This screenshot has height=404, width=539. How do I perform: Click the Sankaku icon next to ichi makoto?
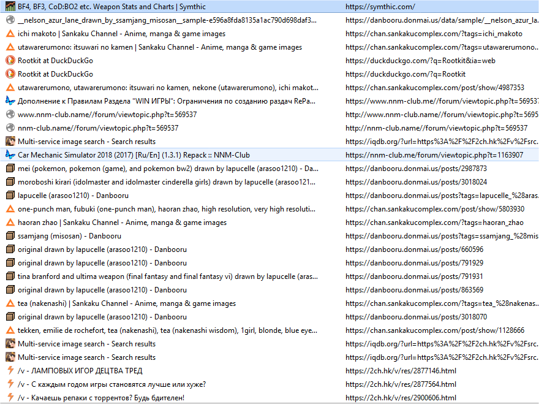point(10,33)
